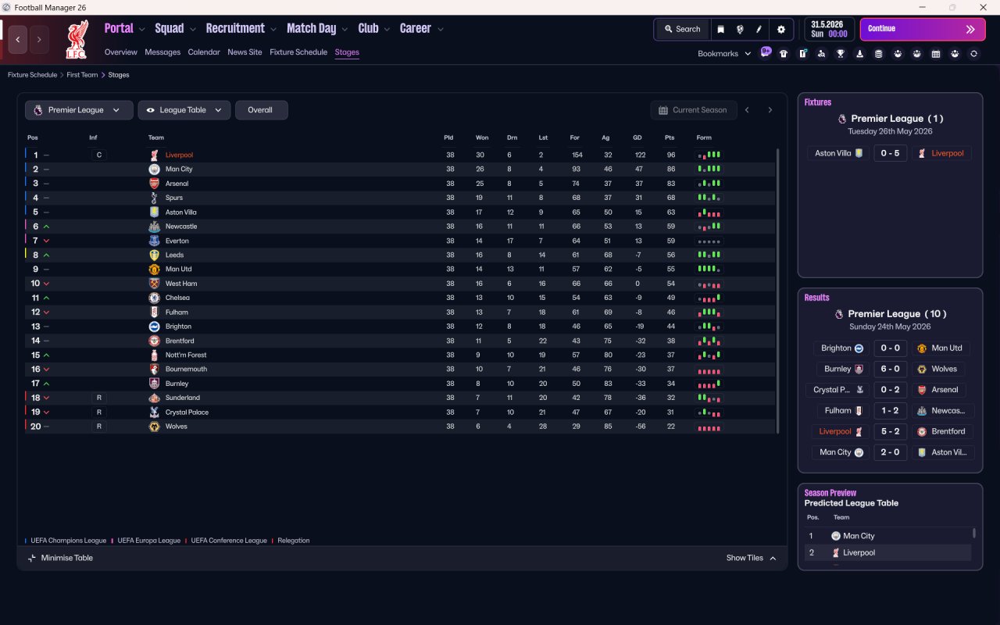Click the coin stack finances icon
Image resolution: width=1000 pixels, height=625 pixels.
[x=878, y=54]
